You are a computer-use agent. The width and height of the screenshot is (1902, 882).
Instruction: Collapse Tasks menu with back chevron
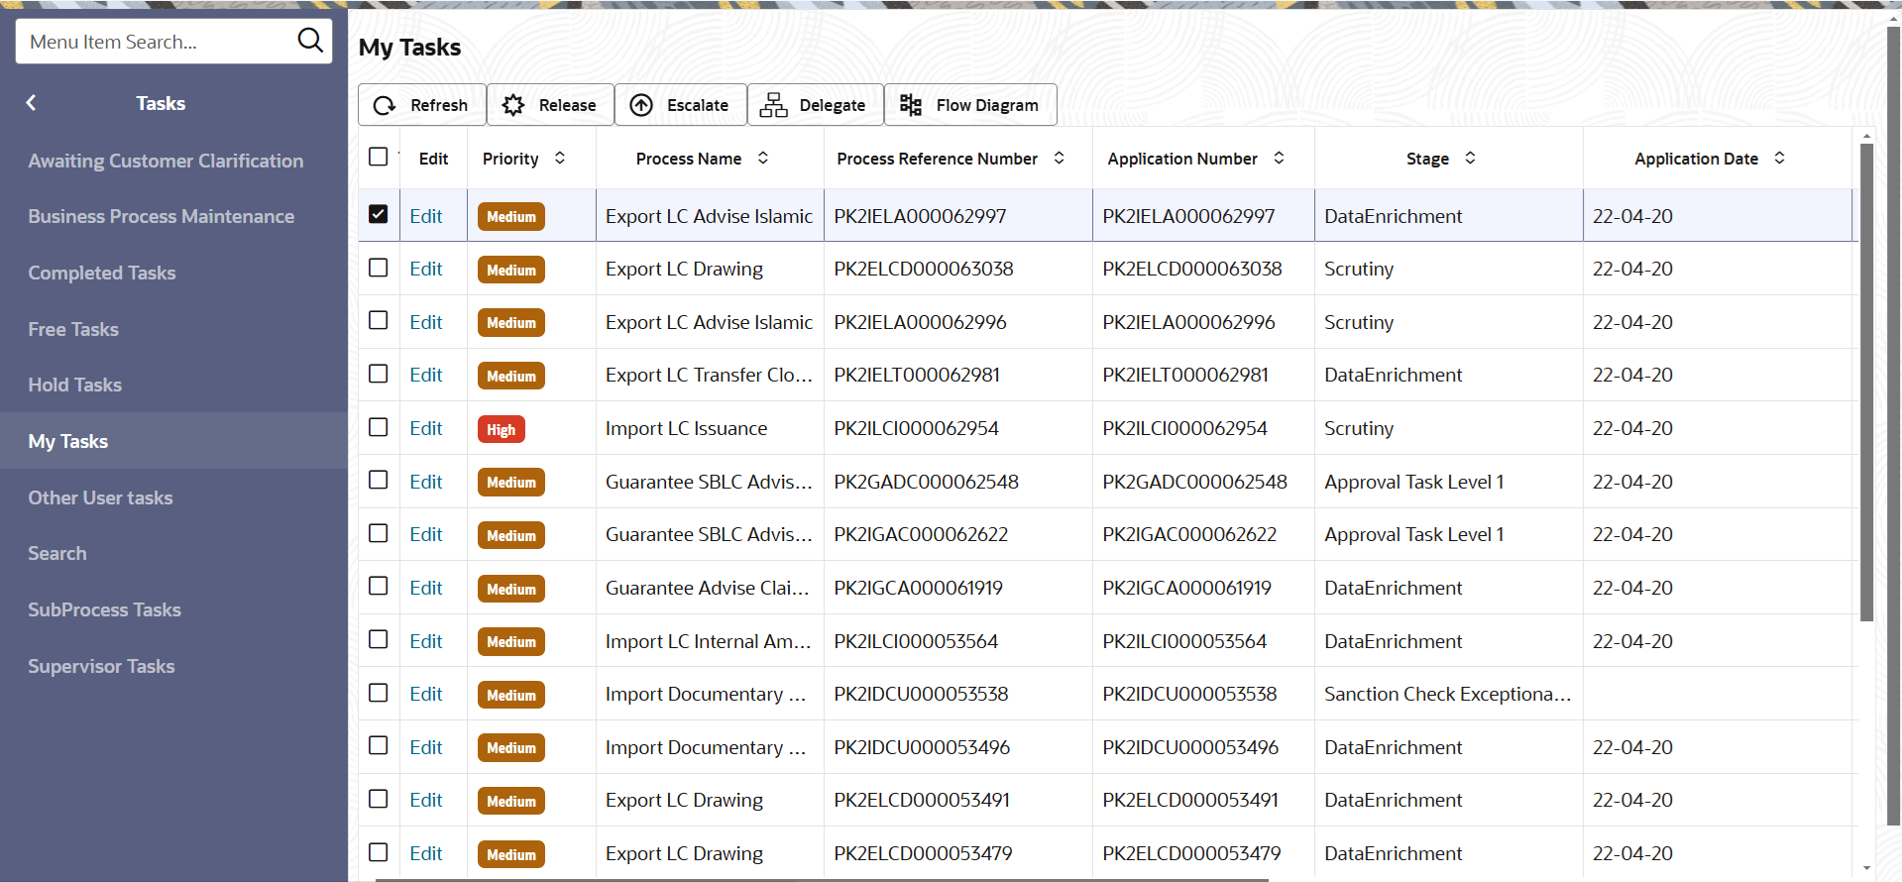31,103
